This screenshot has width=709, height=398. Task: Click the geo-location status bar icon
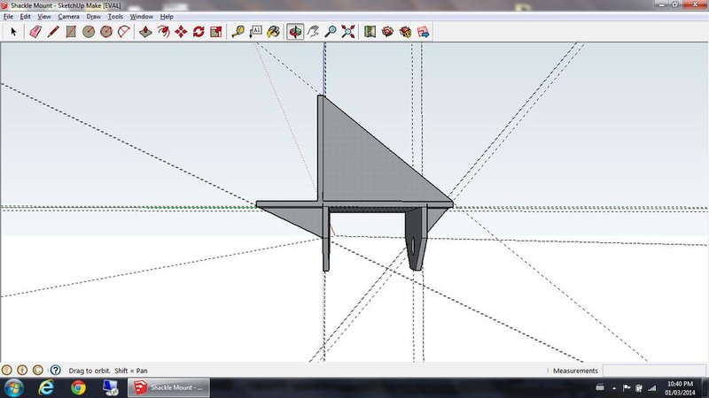tap(6, 370)
